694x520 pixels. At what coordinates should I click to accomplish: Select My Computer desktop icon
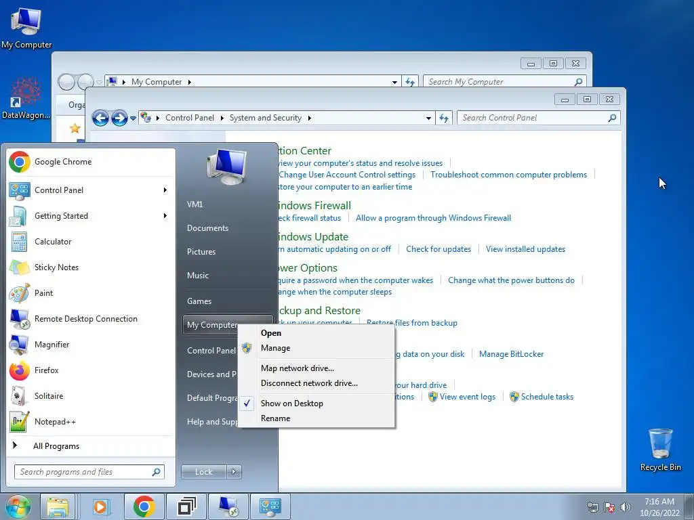click(26, 28)
